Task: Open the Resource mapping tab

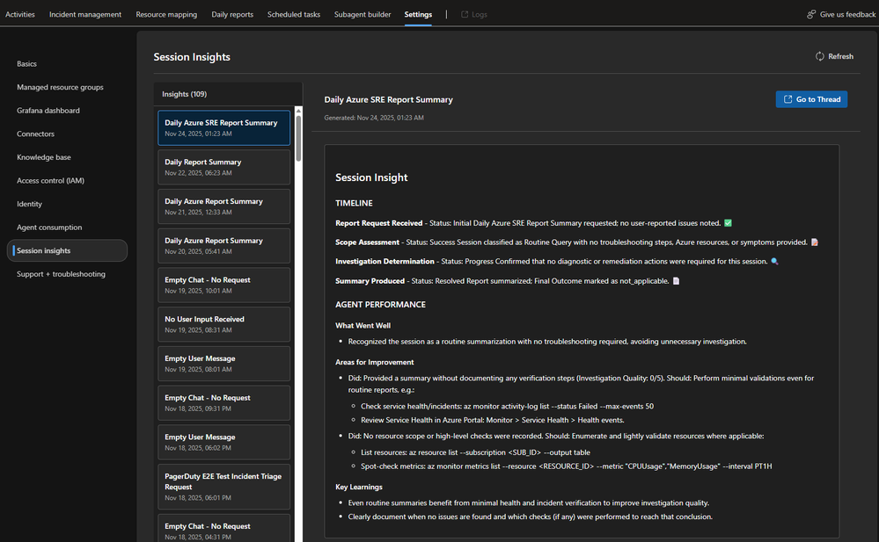Action: [x=166, y=15]
